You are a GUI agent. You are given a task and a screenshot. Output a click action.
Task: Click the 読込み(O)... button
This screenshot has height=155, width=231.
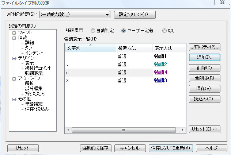click(204, 99)
